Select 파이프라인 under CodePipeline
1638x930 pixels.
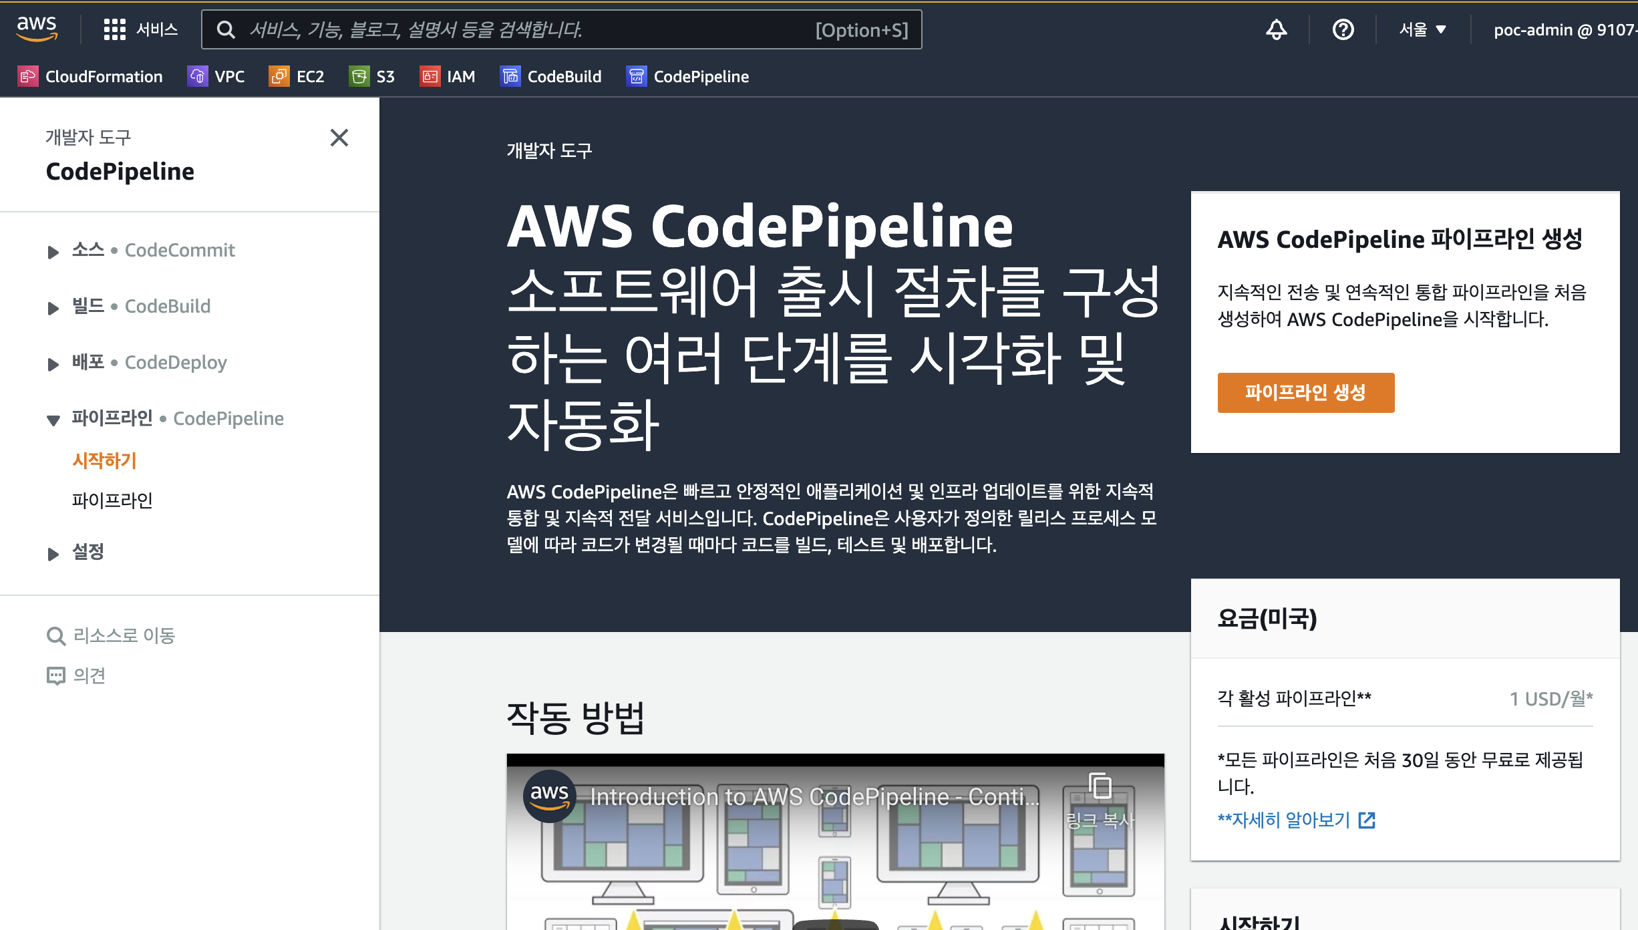(x=112, y=500)
